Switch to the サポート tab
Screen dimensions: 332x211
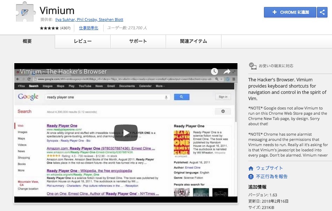click(138, 41)
